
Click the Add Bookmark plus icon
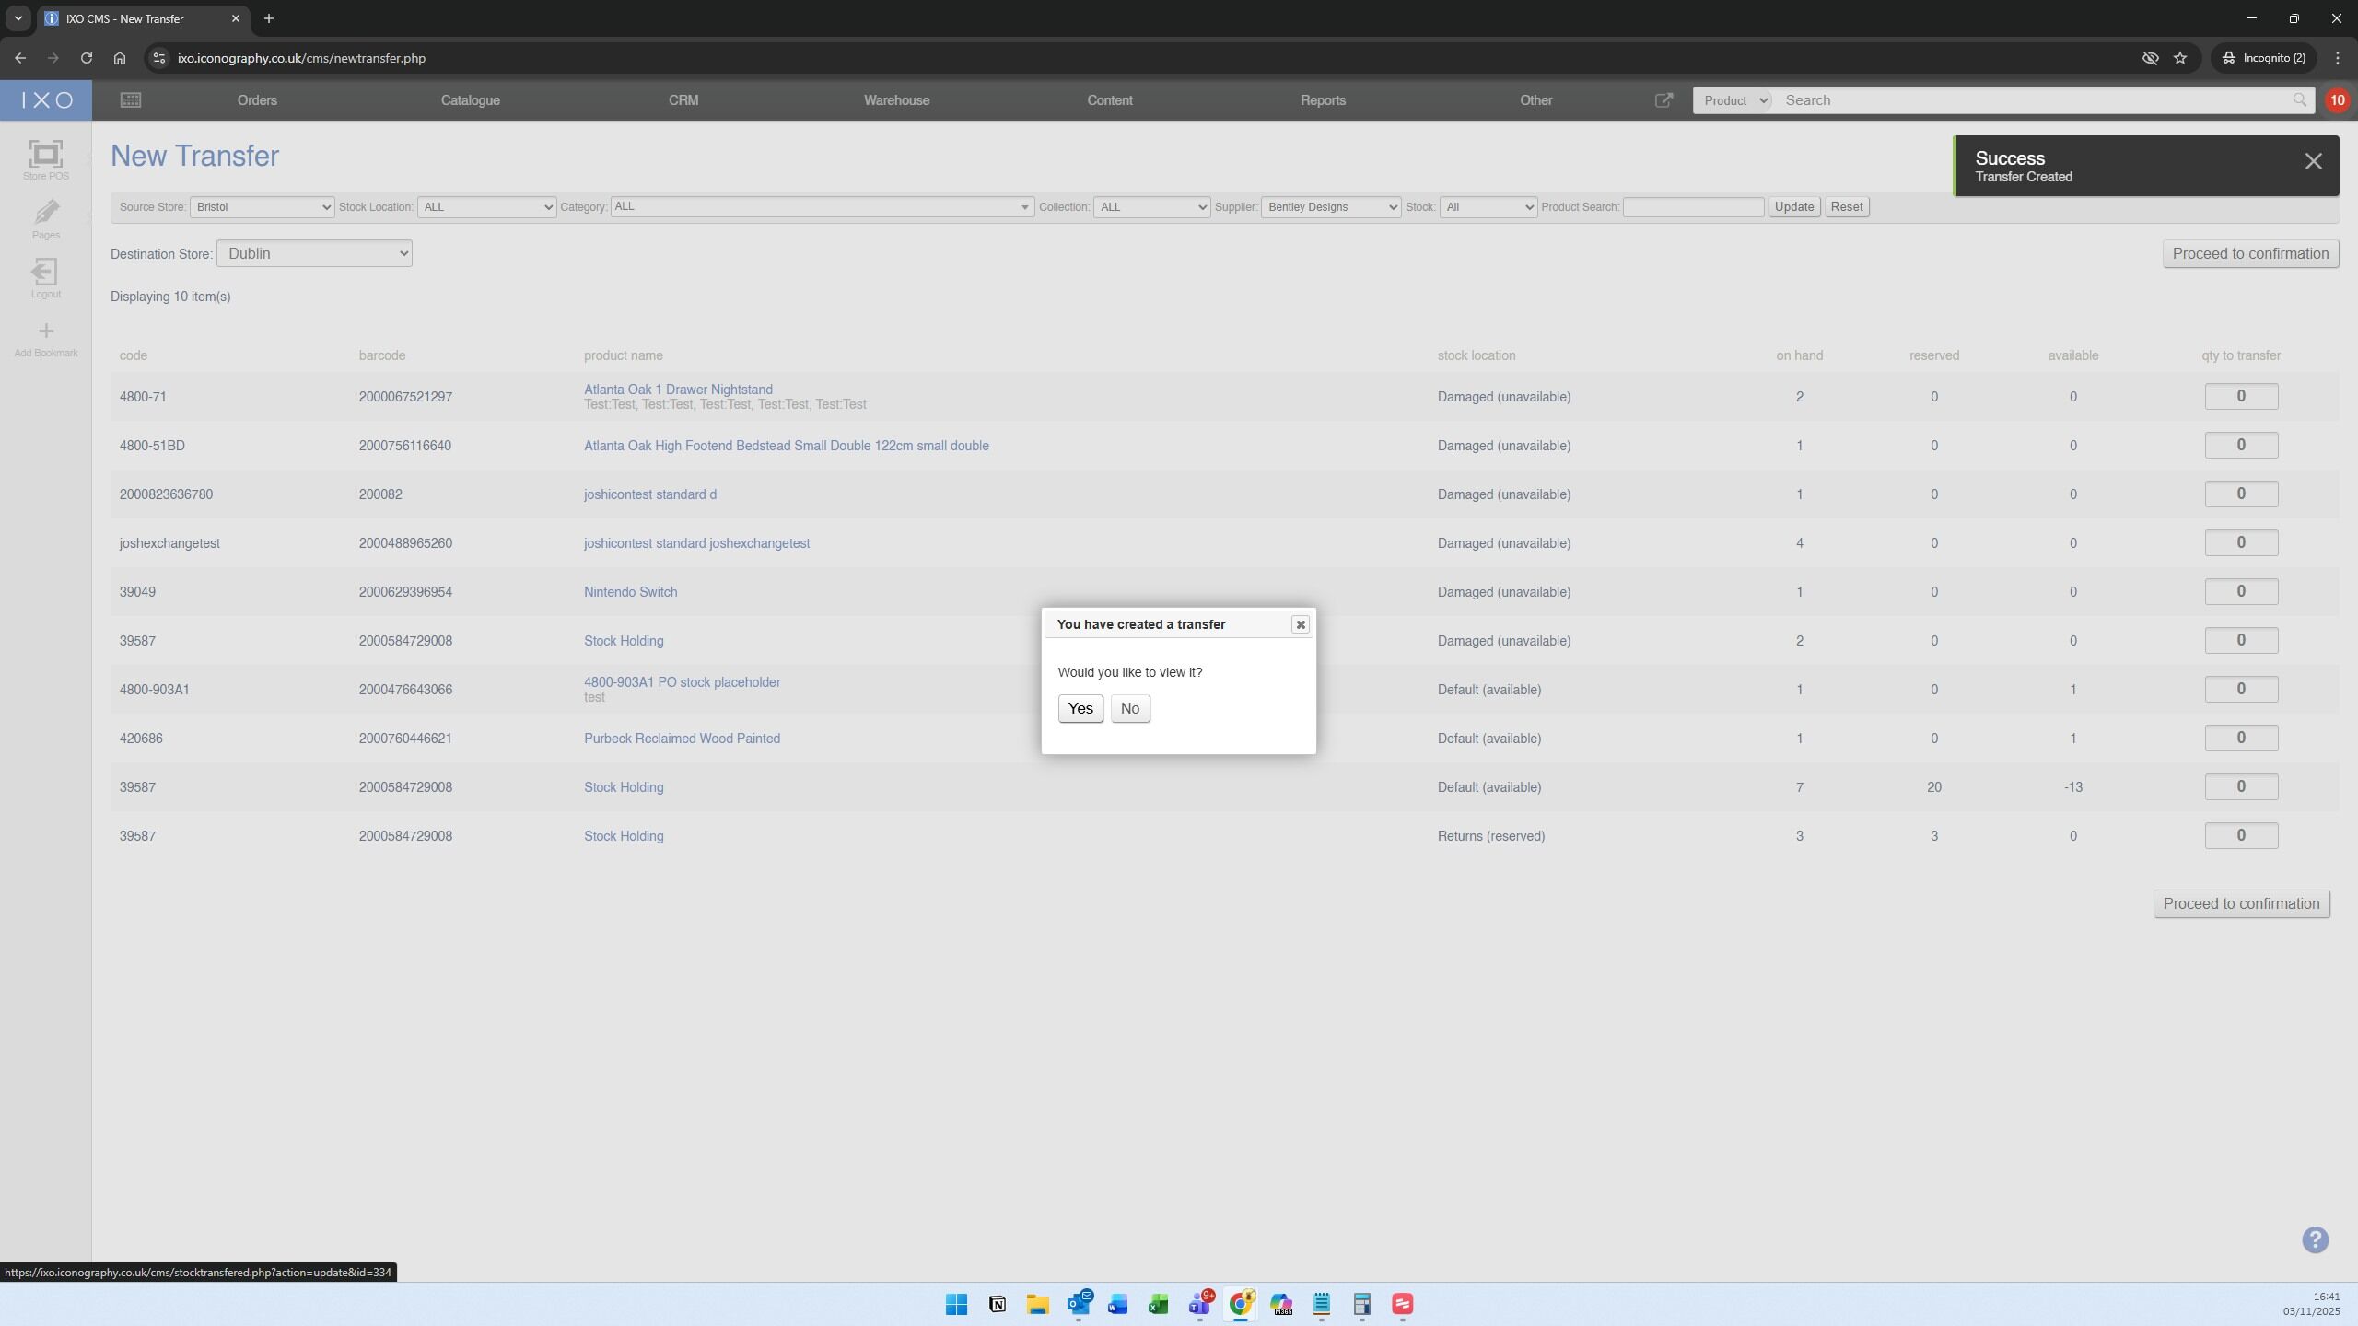(45, 331)
